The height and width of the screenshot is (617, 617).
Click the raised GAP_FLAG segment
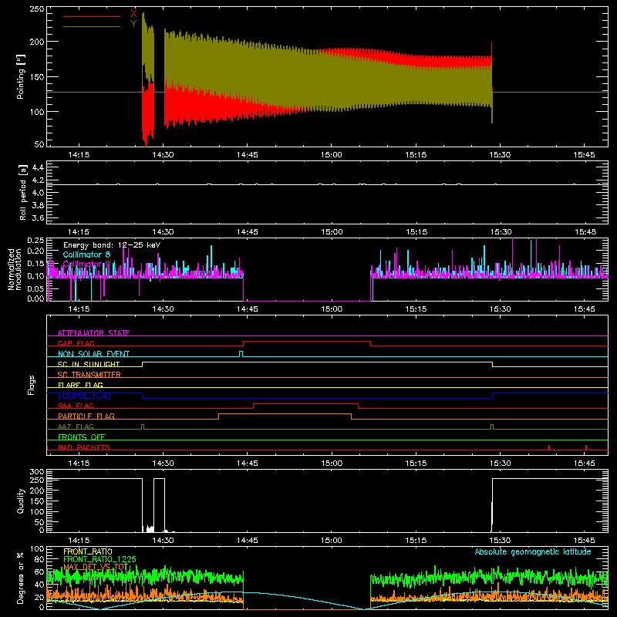(x=307, y=342)
